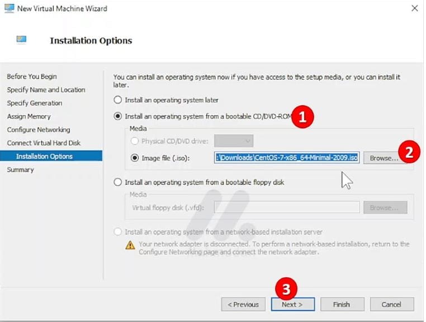
Task: Click the yellow warning icon near network adapter message
Action: click(x=130, y=245)
